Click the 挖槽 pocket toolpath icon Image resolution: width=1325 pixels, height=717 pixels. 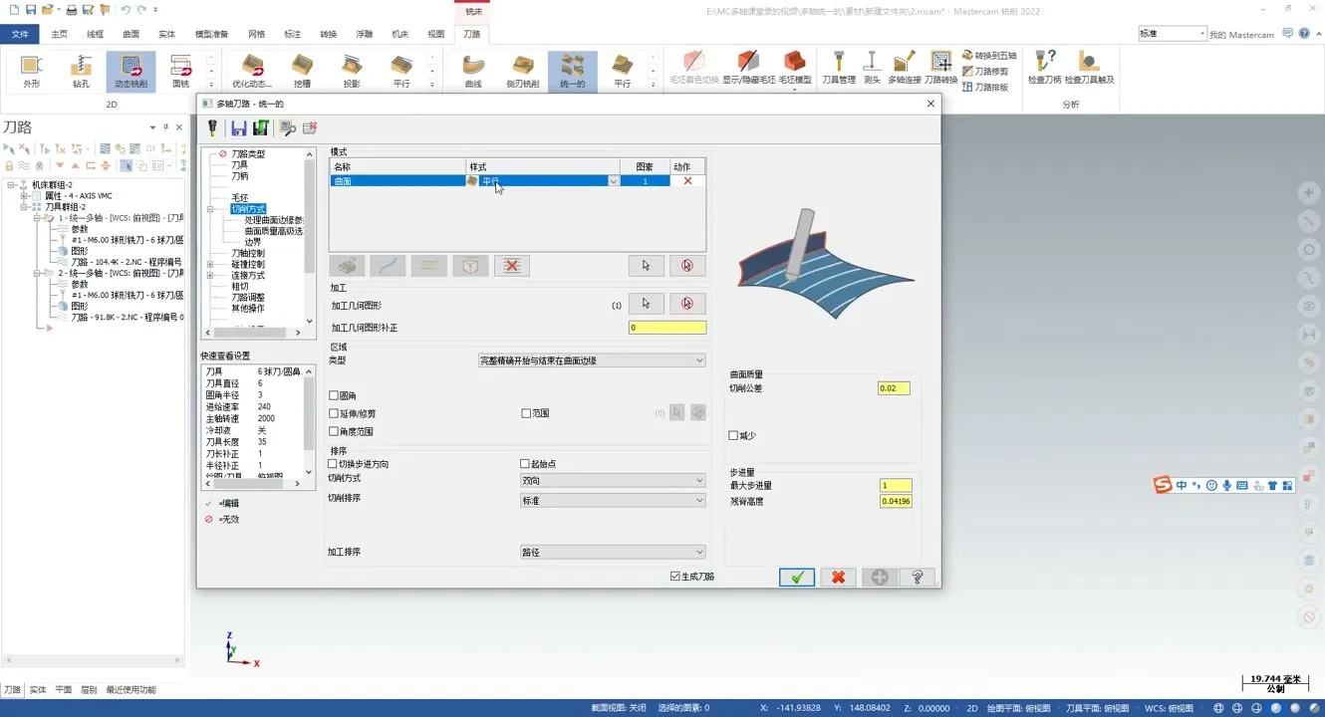(302, 70)
